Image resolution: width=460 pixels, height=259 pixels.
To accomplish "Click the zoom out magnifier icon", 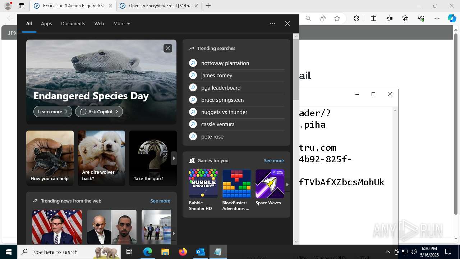I will click(x=308, y=18).
